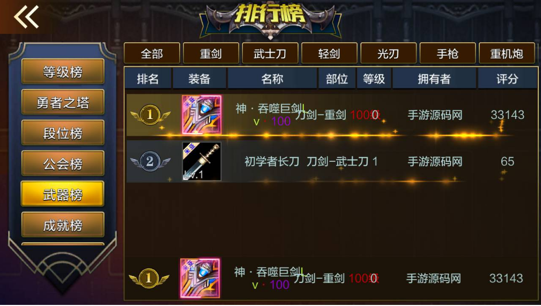Filter by 重剑 weapon type
This screenshot has height=306, width=541.
[x=211, y=54]
